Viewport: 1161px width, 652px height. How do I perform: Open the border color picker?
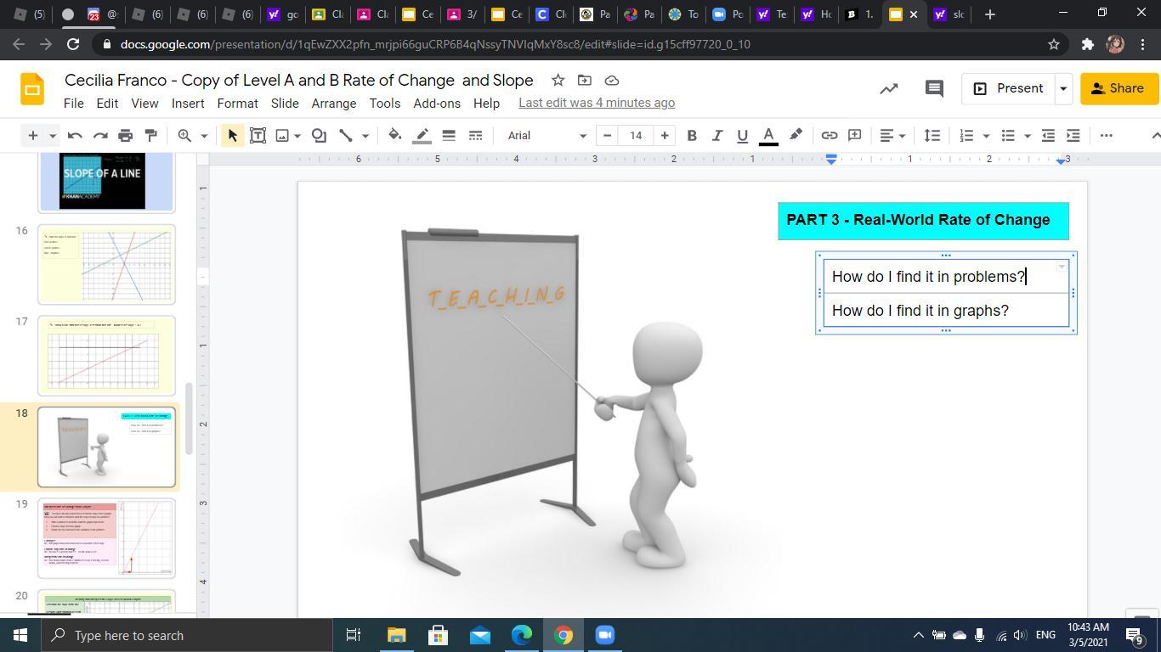point(422,136)
